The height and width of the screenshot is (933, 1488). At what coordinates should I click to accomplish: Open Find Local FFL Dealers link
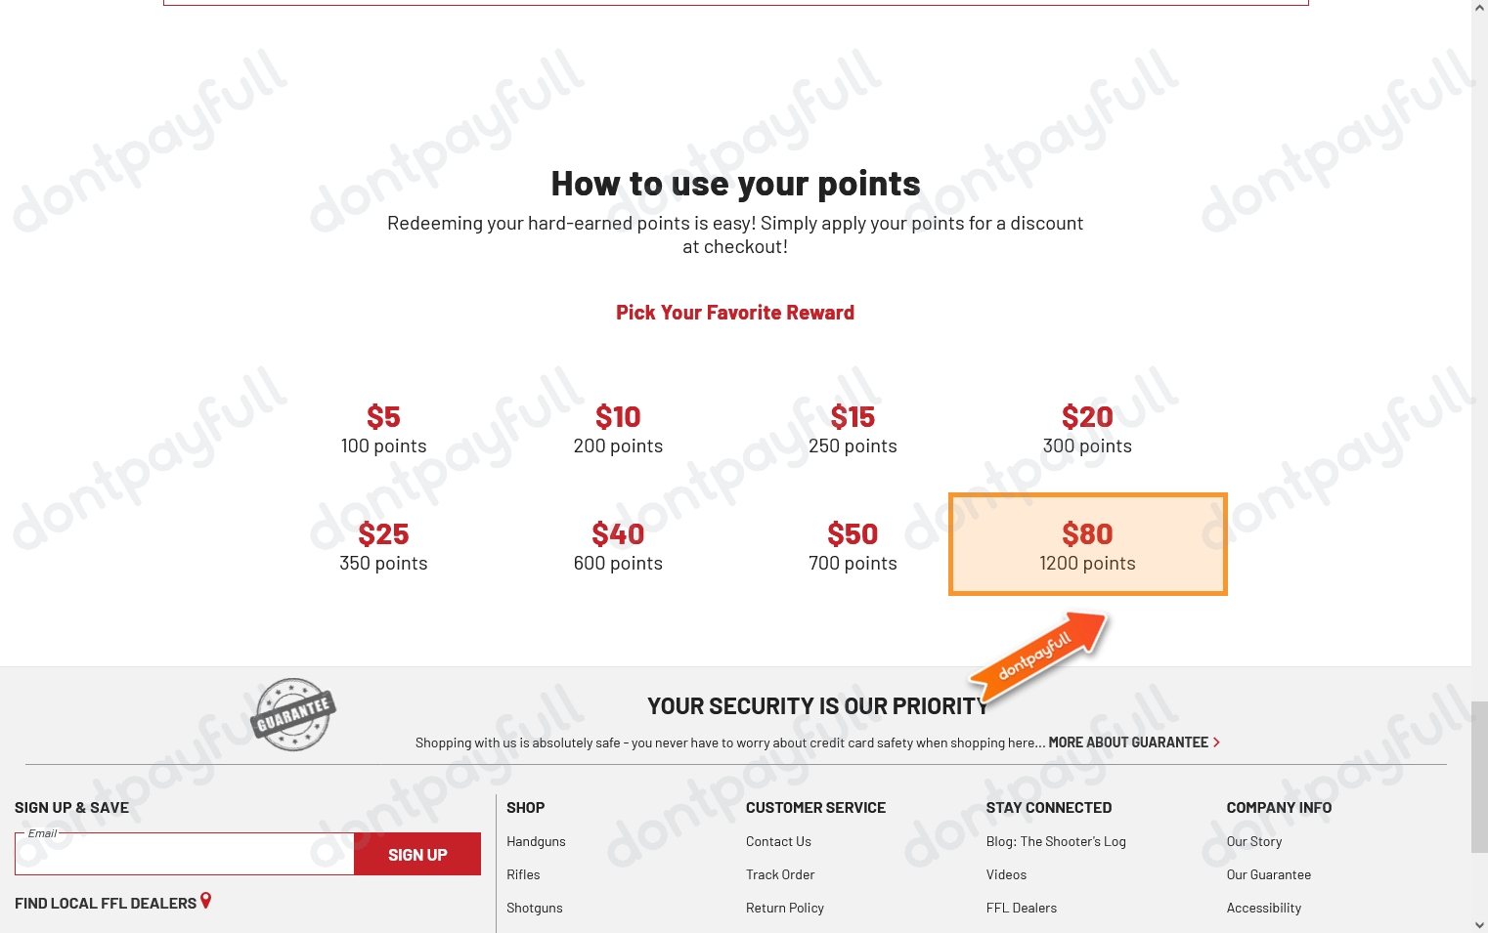(x=106, y=904)
